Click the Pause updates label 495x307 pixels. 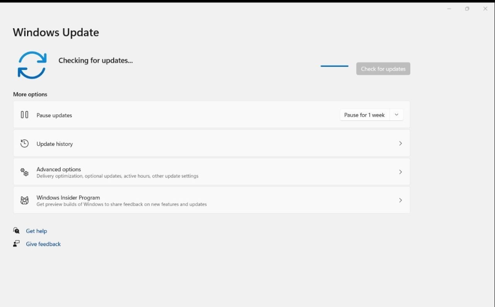54,115
